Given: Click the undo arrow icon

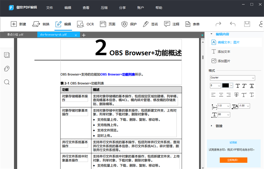Looking at the screenshot, I should (233, 24).
